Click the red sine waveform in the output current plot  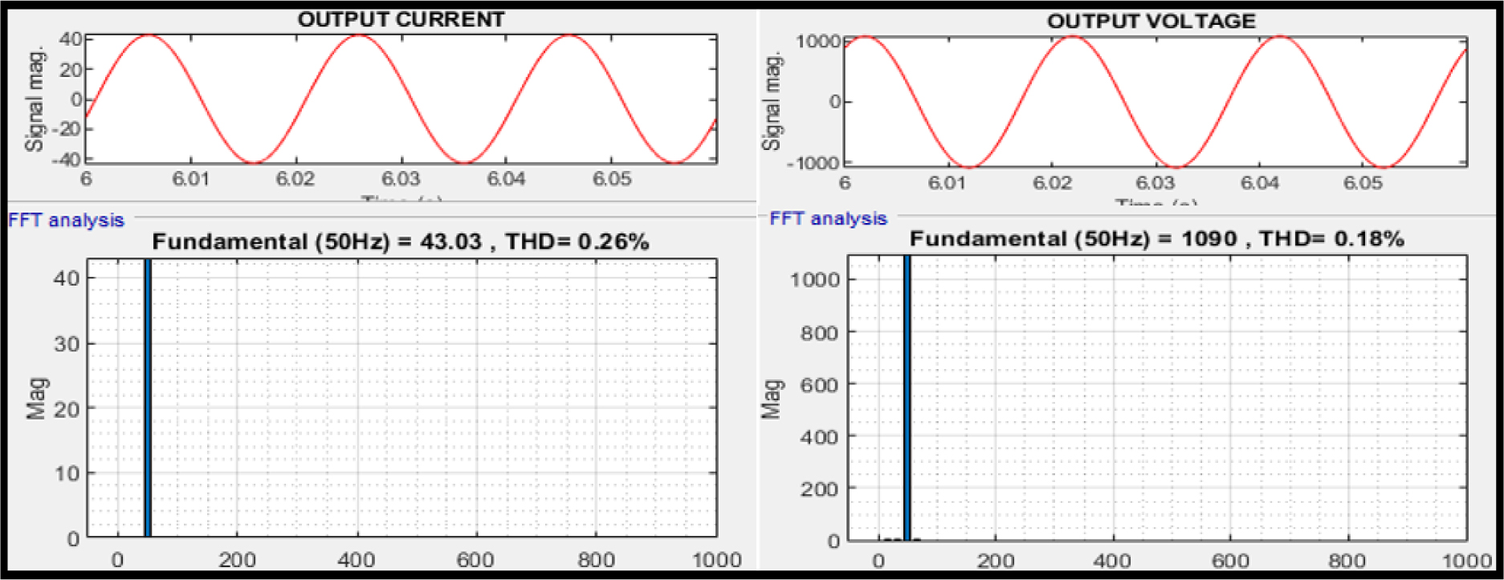pyautogui.click(x=401, y=99)
